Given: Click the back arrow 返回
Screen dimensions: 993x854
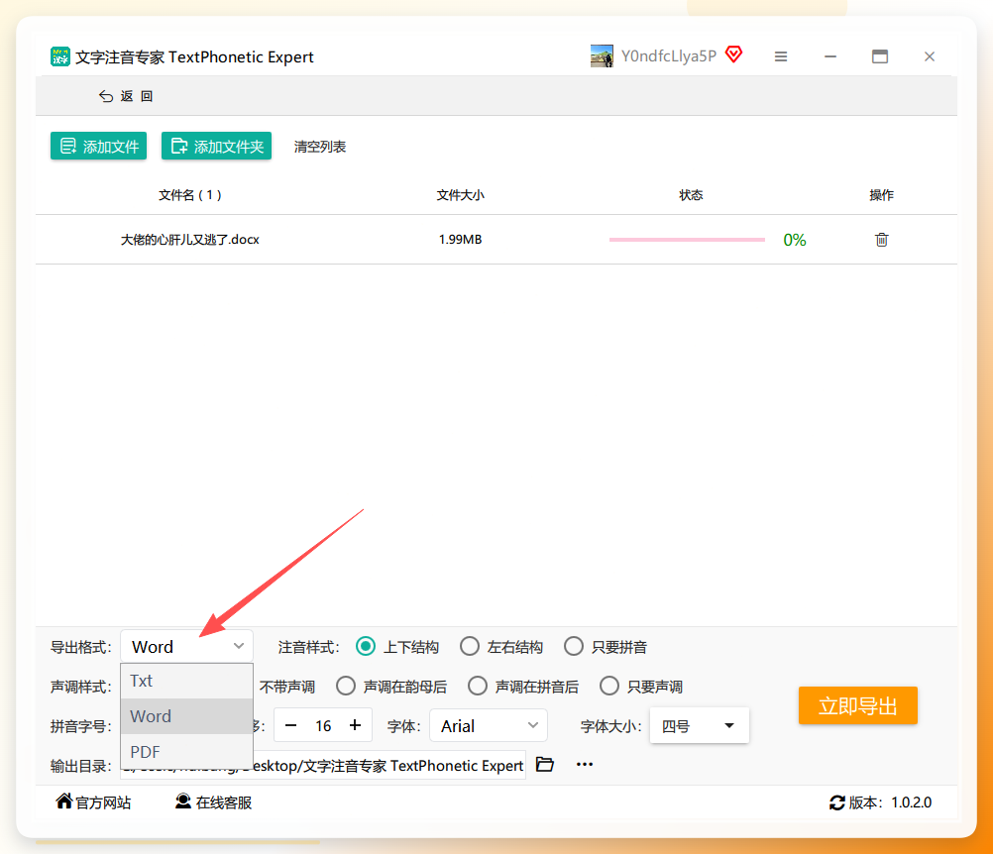Looking at the screenshot, I should [x=126, y=96].
